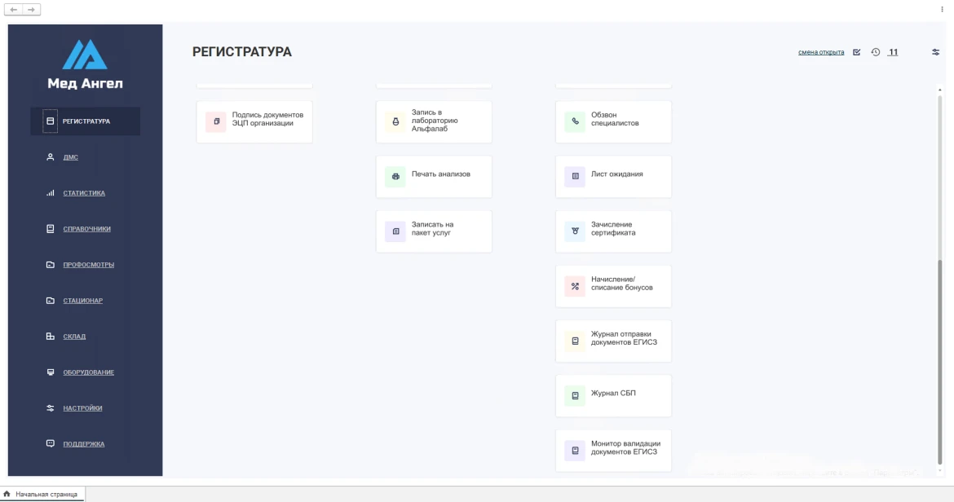Open the РЕГИСТРАТУРА sidebar section
The image size is (954, 502).
click(x=86, y=121)
